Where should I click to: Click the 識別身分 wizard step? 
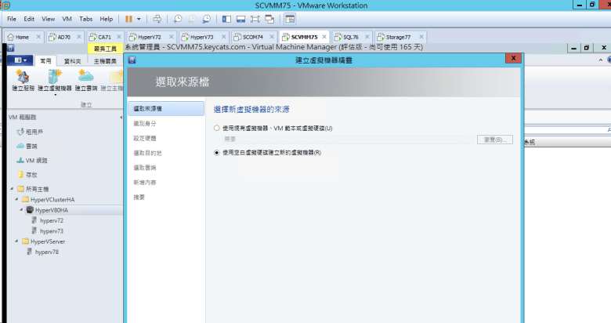(x=146, y=122)
